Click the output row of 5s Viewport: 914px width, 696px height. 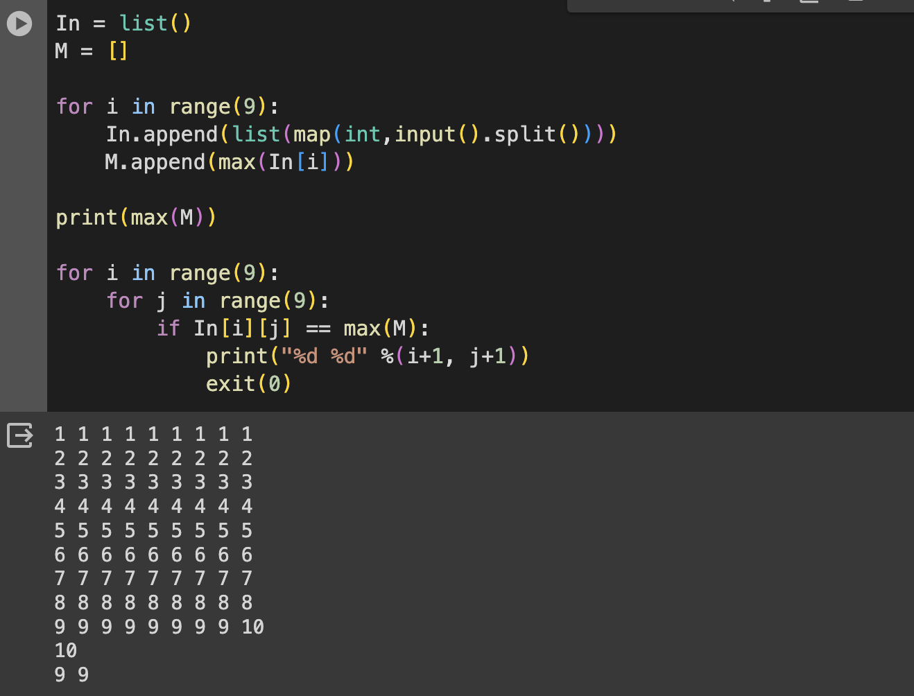pos(153,531)
